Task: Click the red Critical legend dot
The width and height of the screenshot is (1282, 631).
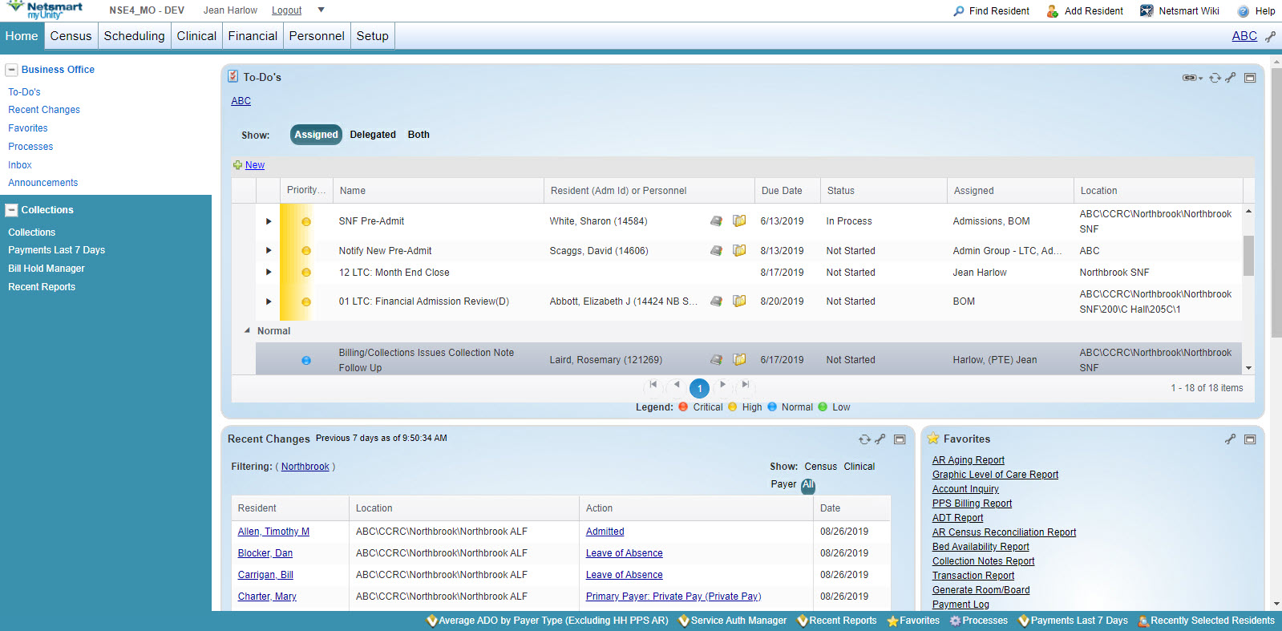Action: pos(683,407)
